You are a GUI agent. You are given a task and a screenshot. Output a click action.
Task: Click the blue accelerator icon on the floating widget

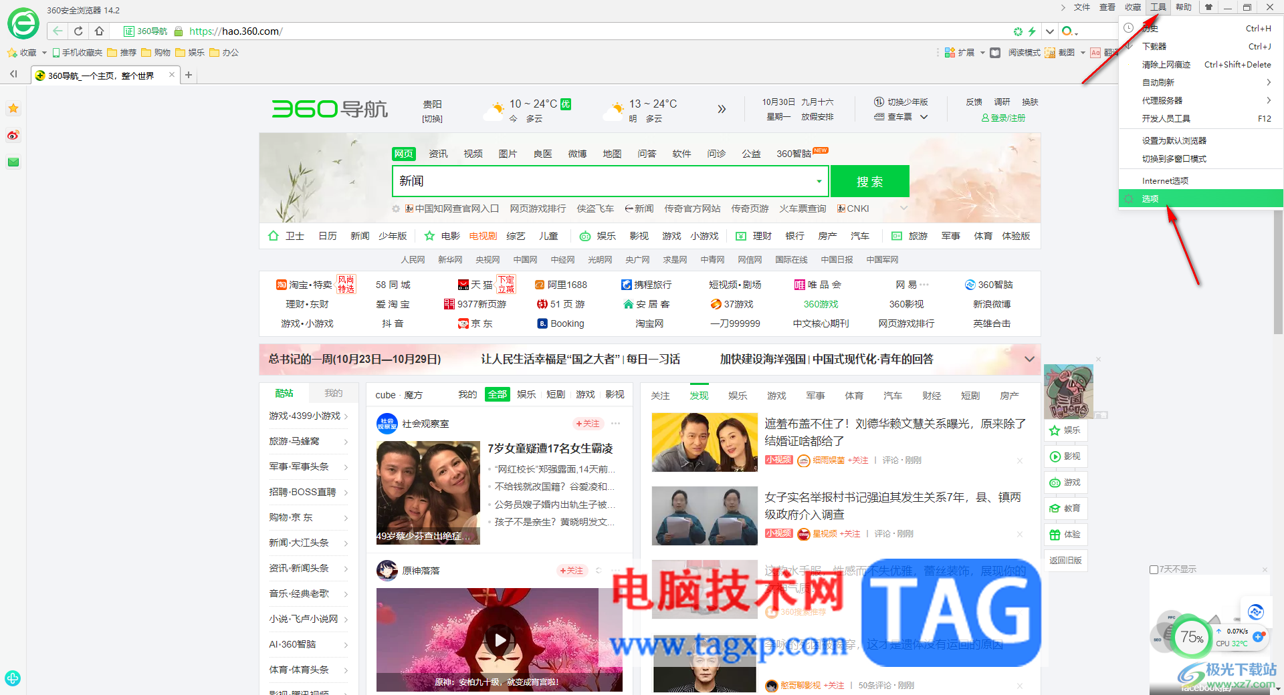point(1255,611)
